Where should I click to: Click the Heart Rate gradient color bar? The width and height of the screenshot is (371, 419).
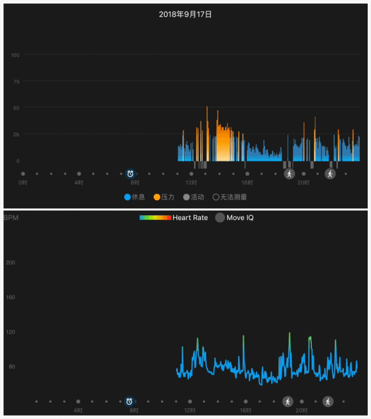[155, 218]
